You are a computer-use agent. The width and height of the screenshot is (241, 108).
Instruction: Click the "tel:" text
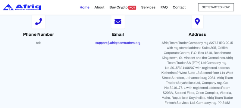[39, 43]
